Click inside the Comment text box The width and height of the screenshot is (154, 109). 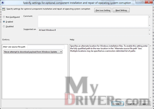[93, 21]
